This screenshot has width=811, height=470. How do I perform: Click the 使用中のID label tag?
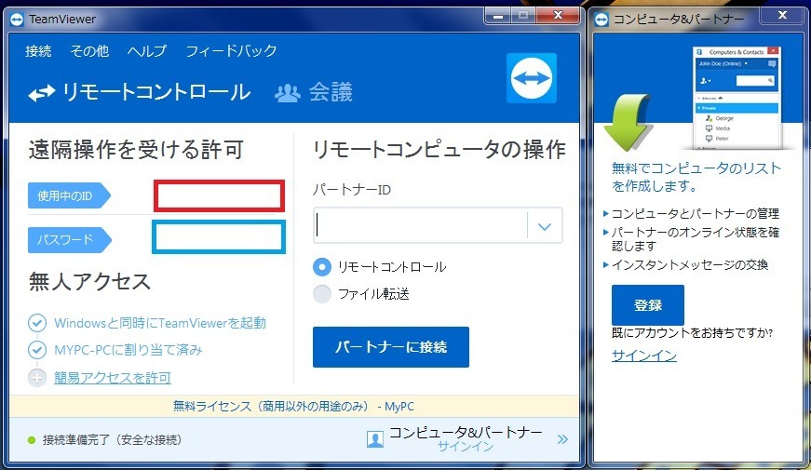(69, 196)
